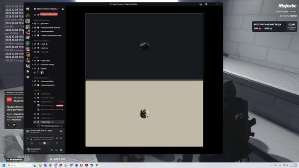Open the inbox icon in Discord title bar
299x168 pixels.
click(x=201, y=4)
